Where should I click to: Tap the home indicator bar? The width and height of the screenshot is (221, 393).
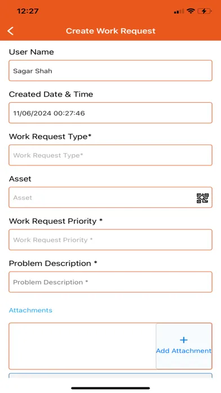pos(111,388)
